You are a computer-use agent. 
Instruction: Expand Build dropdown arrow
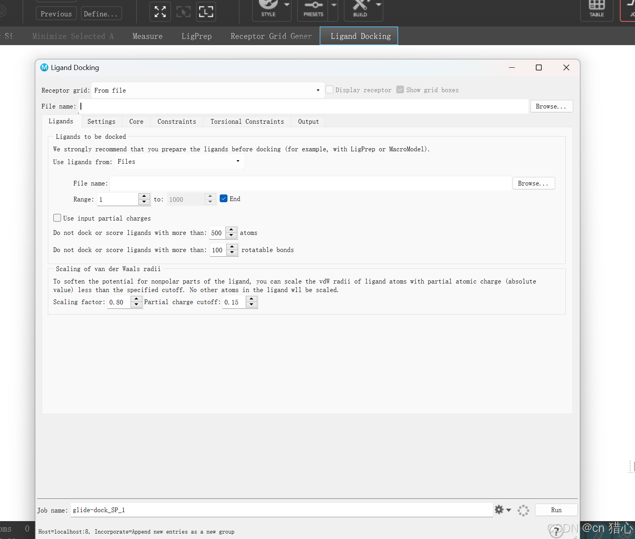pos(379,5)
